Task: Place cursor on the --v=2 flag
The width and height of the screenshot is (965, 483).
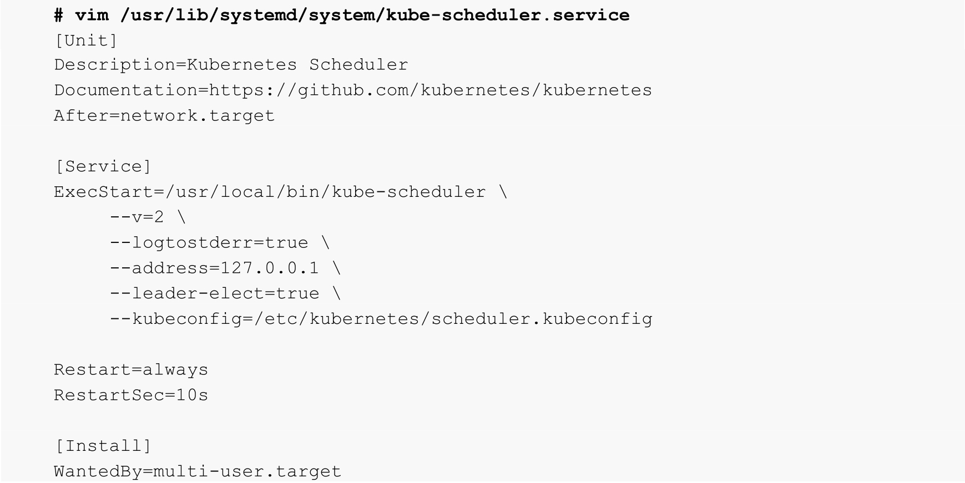Action: [137, 217]
